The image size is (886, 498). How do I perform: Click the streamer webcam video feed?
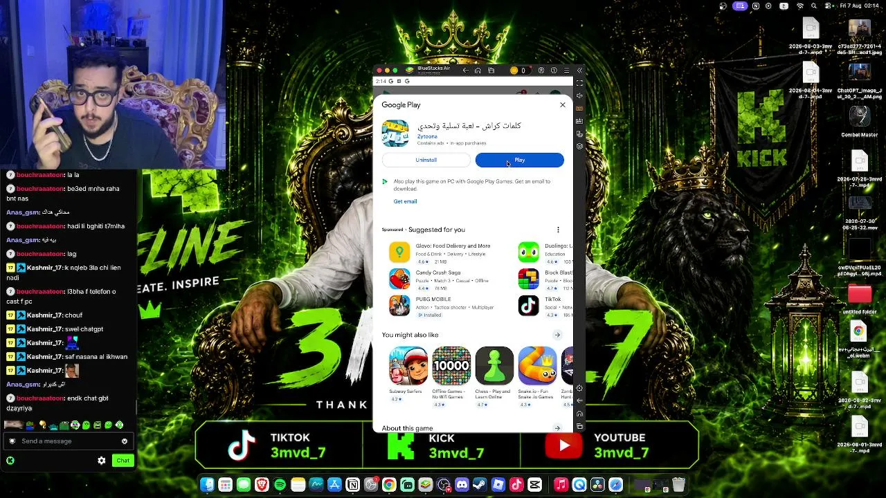[x=112, y=84]
